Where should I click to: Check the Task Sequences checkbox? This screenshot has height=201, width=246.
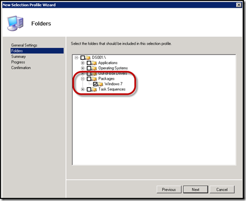(89, 89)
